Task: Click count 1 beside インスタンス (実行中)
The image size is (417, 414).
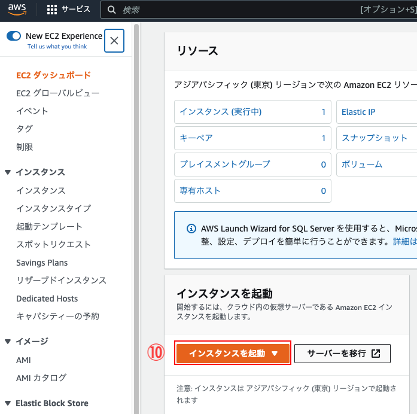Action: tap(324, 112)
